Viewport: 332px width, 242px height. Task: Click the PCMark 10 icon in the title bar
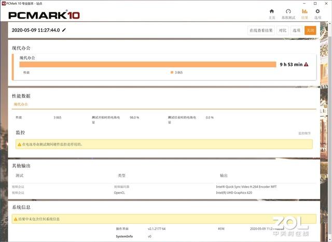tap(4, 4)
